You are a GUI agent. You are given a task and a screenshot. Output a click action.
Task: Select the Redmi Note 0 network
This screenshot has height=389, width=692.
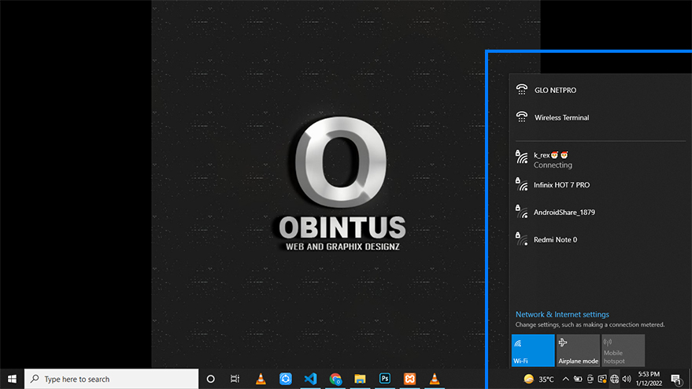[x=556, y=239]
